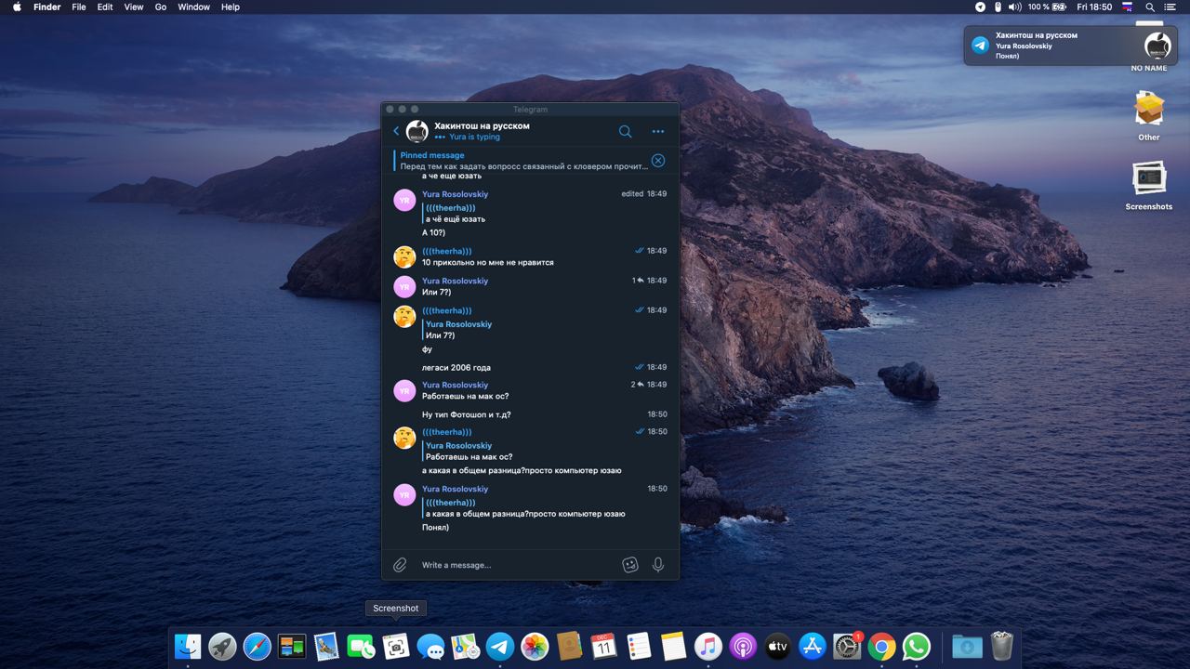1190x669 pixels.
Task: Open the three-dot chat options menu
Action: pyautogui.click(x=658, y=131)
